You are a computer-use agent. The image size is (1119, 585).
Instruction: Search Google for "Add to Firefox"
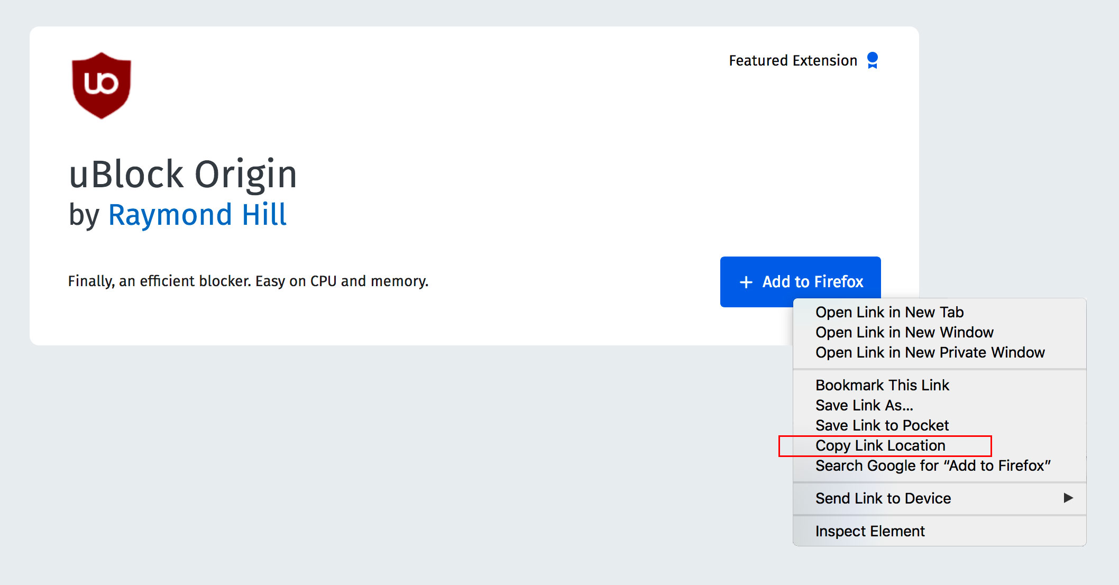tap(932, 465)
